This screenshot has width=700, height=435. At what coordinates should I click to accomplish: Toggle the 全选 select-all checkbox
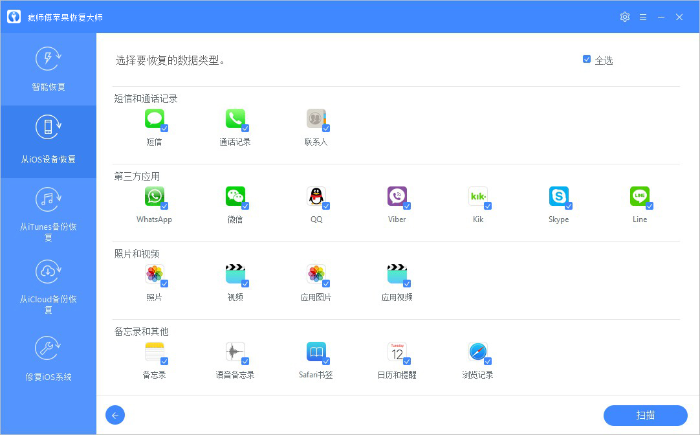point(586,59)
